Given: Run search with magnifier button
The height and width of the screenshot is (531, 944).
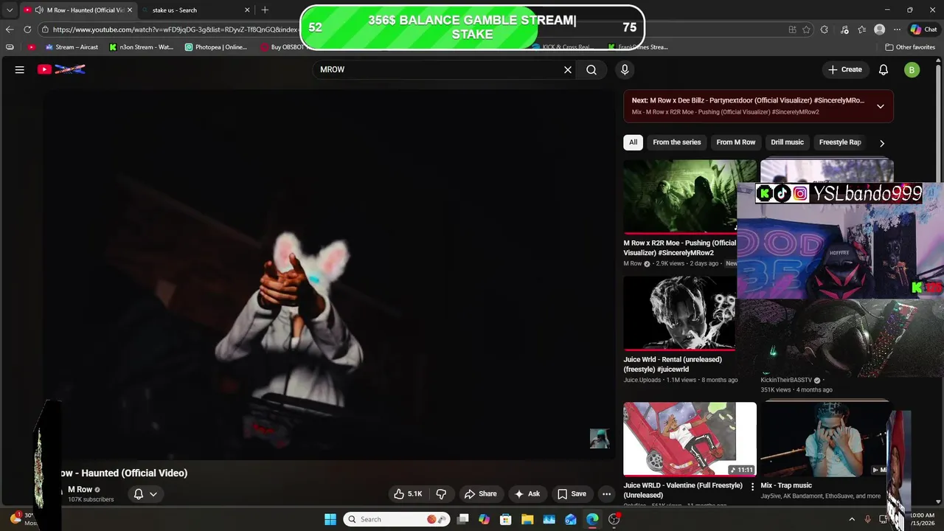Looking at the screenshot, I should [591, 69].
